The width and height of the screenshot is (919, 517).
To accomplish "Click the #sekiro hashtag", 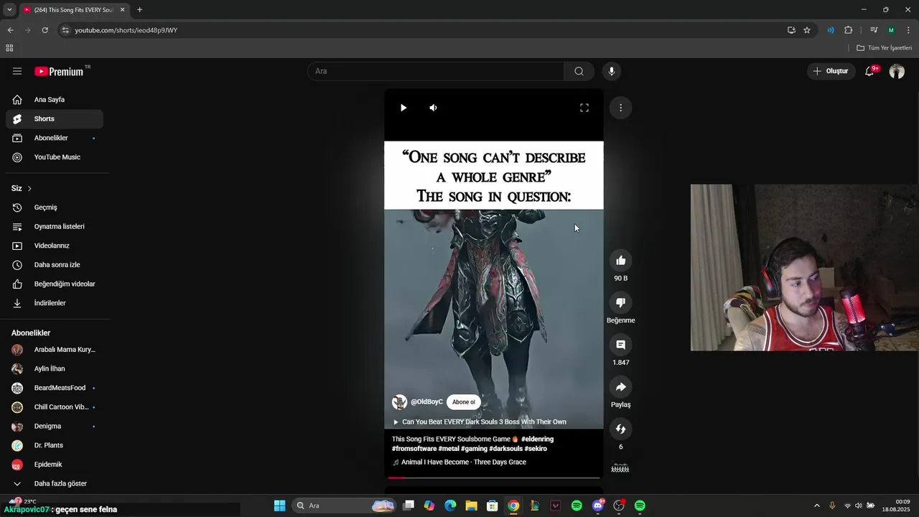I will (x=536, y=449).
